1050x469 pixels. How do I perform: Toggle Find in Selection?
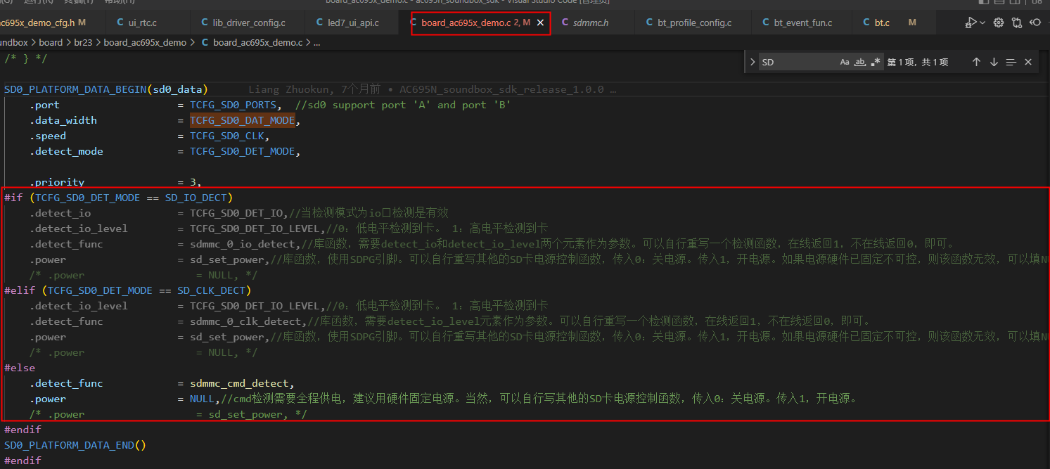[1011, 62]
